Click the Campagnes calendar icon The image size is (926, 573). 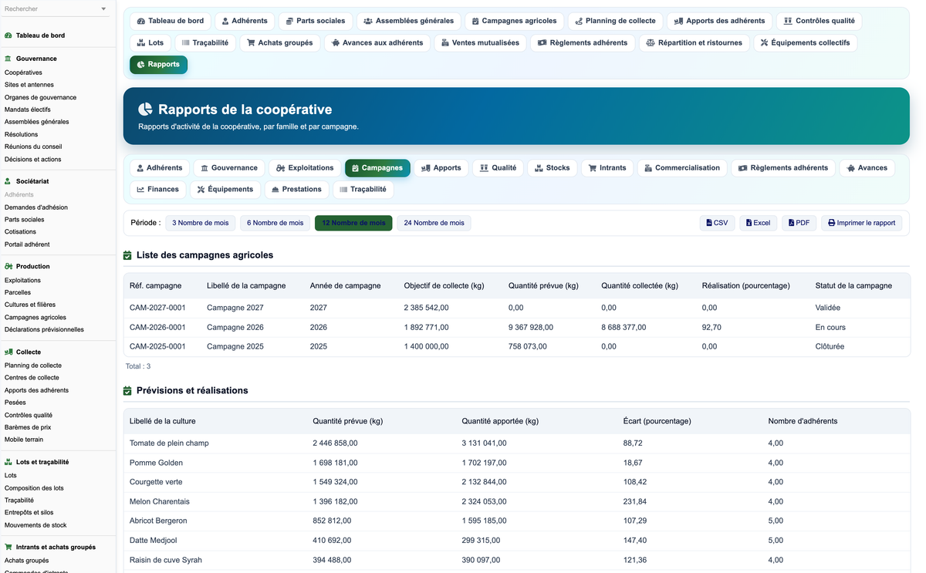click(x=355, y=167)
